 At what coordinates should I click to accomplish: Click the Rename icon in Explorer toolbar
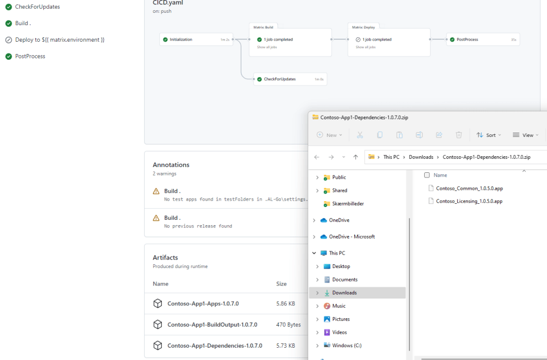[x=419, y=135]
